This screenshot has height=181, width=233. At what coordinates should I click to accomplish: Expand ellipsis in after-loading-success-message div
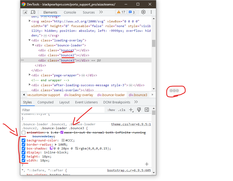pyautogui.click(x=131, y=85)
